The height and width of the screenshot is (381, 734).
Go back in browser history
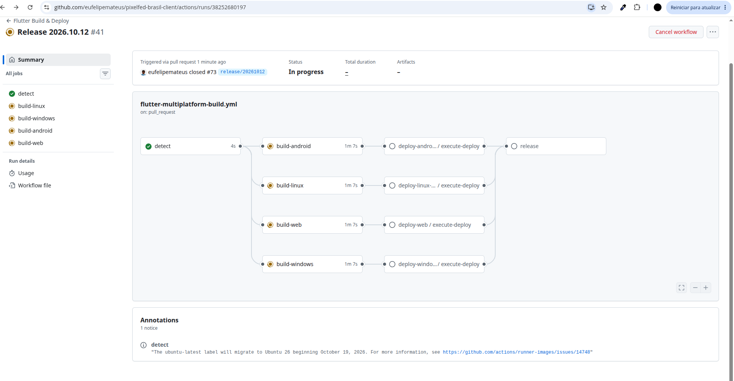click(3, 7)
